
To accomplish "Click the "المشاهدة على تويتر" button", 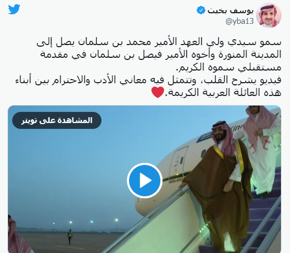I will click(x=57, y=120).
